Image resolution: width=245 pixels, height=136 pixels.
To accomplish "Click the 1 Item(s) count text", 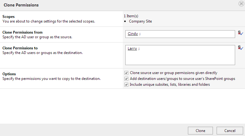I will coord(131,16).
